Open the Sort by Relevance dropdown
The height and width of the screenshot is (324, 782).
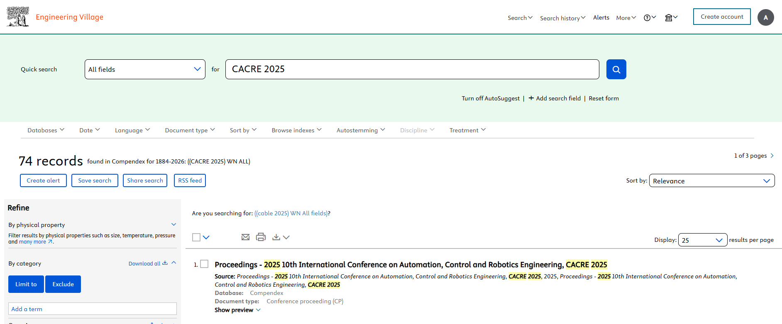(x=711, y=181)
